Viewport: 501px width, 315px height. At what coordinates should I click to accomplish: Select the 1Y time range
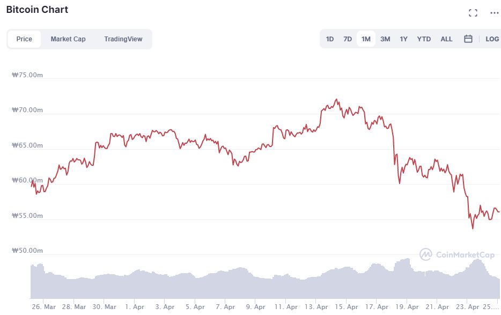(403, 39)
